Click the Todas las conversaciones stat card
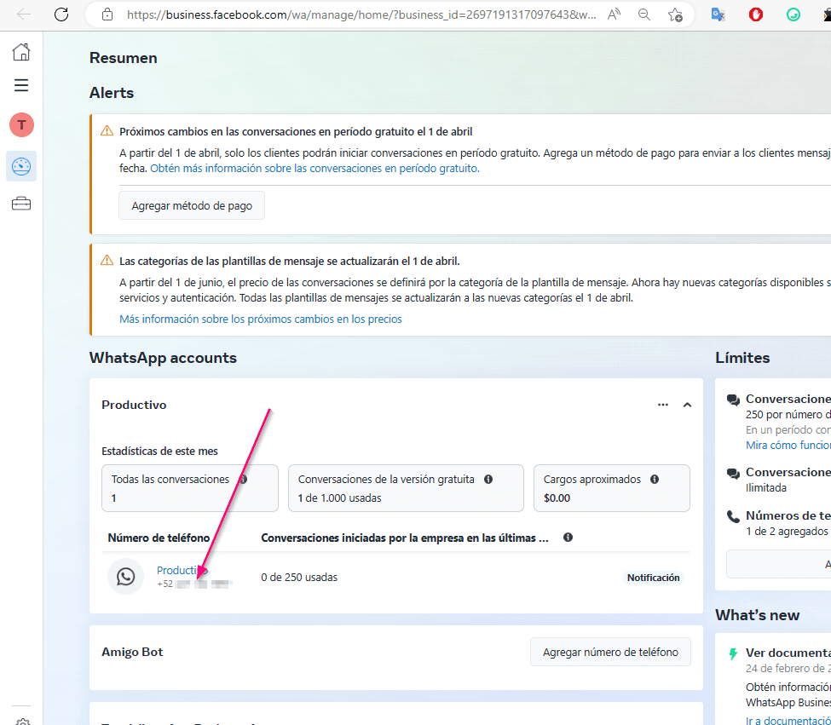The image size is (831, 725). [x=190, y=488]
